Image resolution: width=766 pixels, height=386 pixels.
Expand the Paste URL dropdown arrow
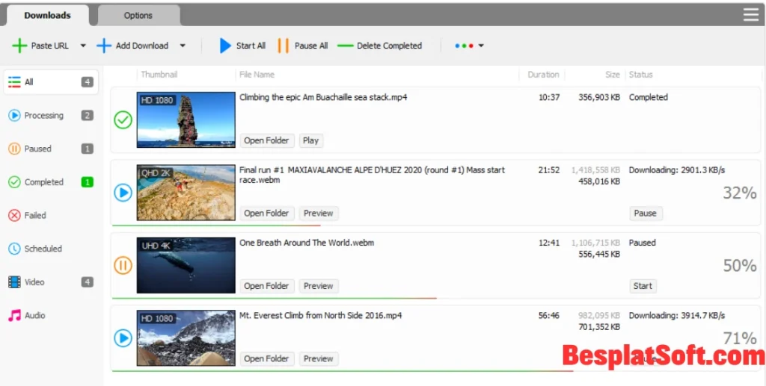click(x=83, y=46)
